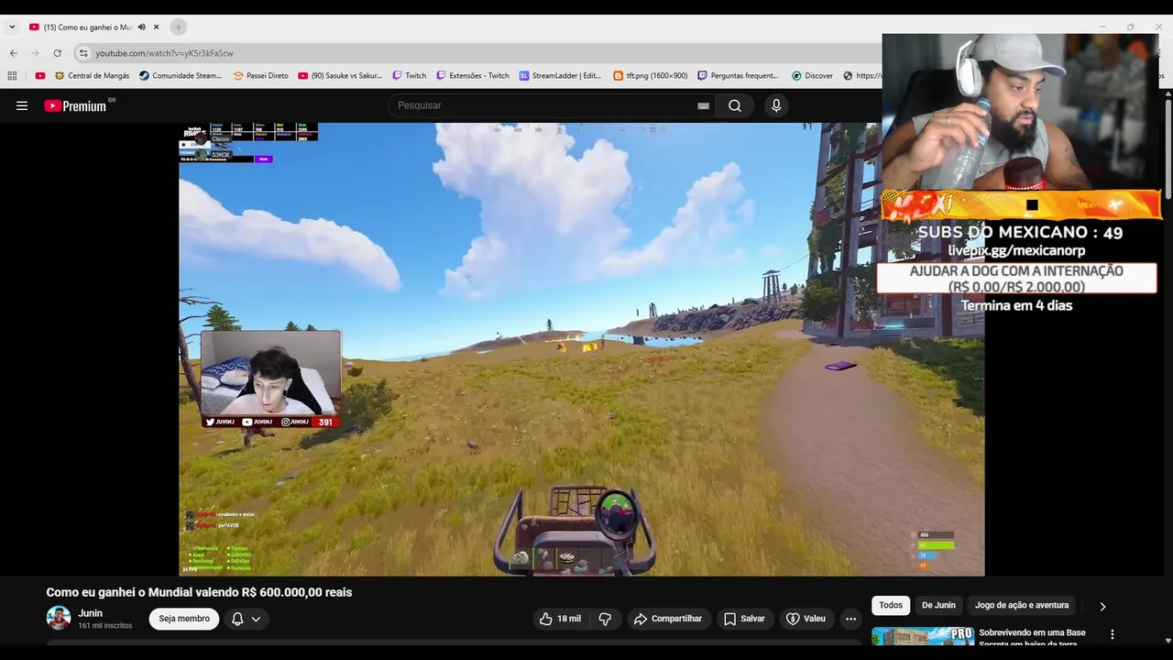This screenshot has width=1173, height=660.
Task: Click the dislike thumbs down button
Action: (605, 619)
